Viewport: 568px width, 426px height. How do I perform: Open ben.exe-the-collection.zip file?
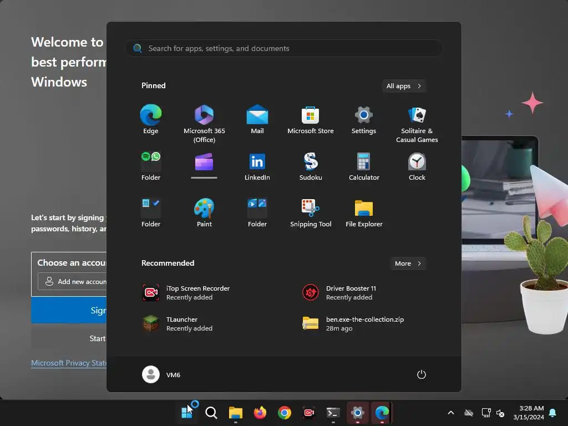(x=353, y=324)
